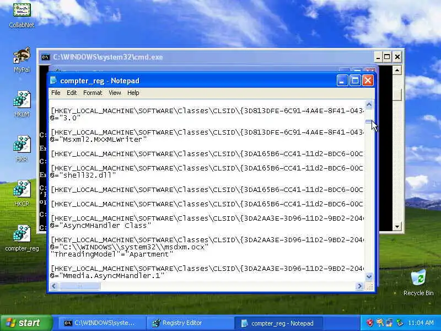This screenshot has height=331, width=441.
Task: Click the cmd.exe window title bar
Action: click(207, 57)
